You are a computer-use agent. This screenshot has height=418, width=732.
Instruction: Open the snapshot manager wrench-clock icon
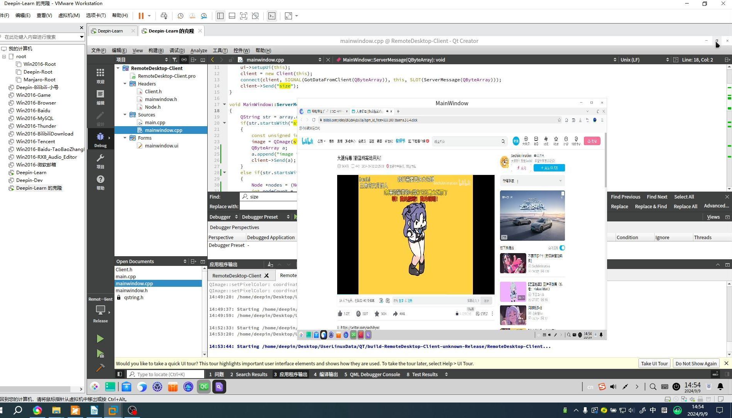[x=204, y=16]
